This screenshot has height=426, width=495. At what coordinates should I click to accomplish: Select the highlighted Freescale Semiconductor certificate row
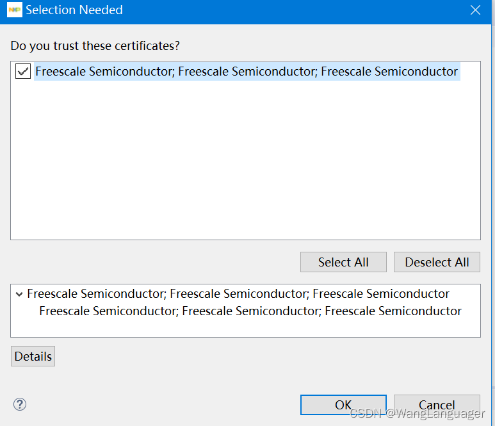(247, 72)
